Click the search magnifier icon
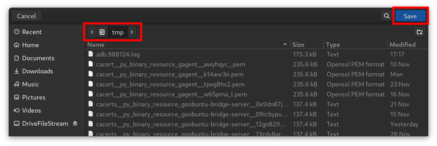 (x=386, y=16)
